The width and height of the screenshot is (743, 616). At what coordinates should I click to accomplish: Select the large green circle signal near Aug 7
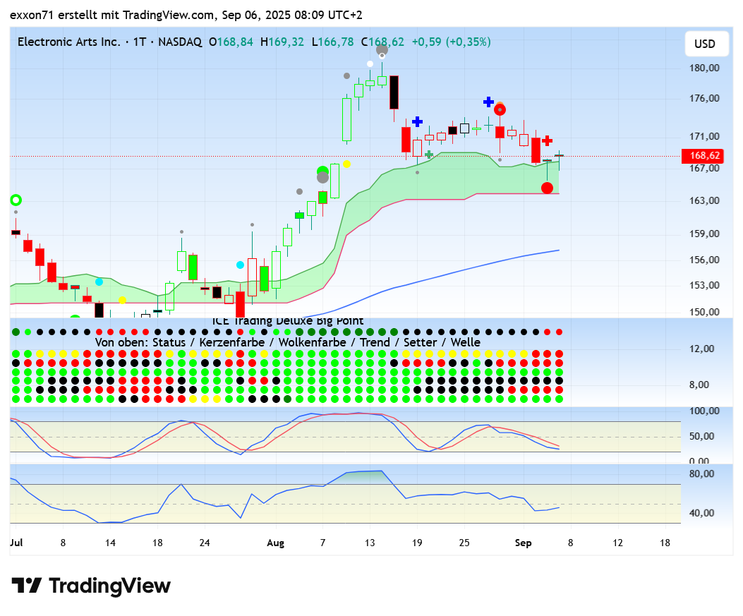323,171
